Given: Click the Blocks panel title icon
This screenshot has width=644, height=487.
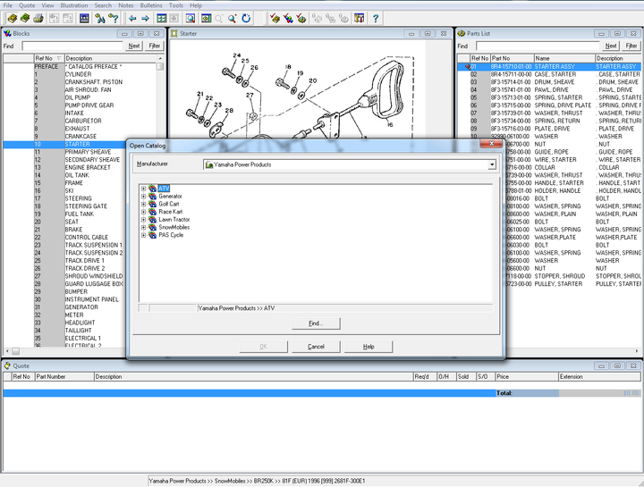Looking at the screenshot, I should [7, 34].
